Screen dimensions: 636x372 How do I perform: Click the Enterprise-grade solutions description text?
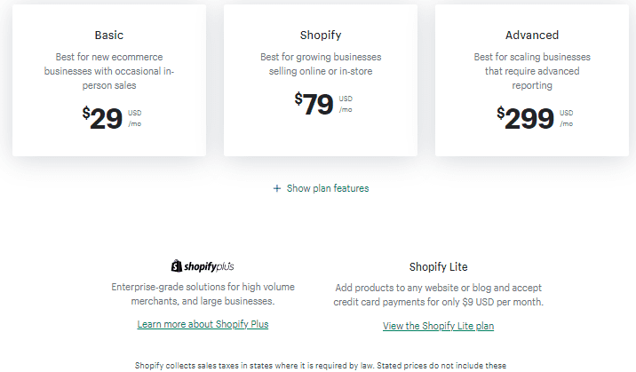[x=203, y=294]
